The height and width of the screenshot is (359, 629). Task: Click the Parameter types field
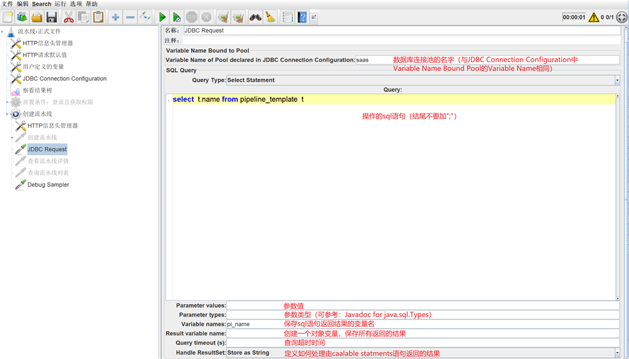(423, 315)
